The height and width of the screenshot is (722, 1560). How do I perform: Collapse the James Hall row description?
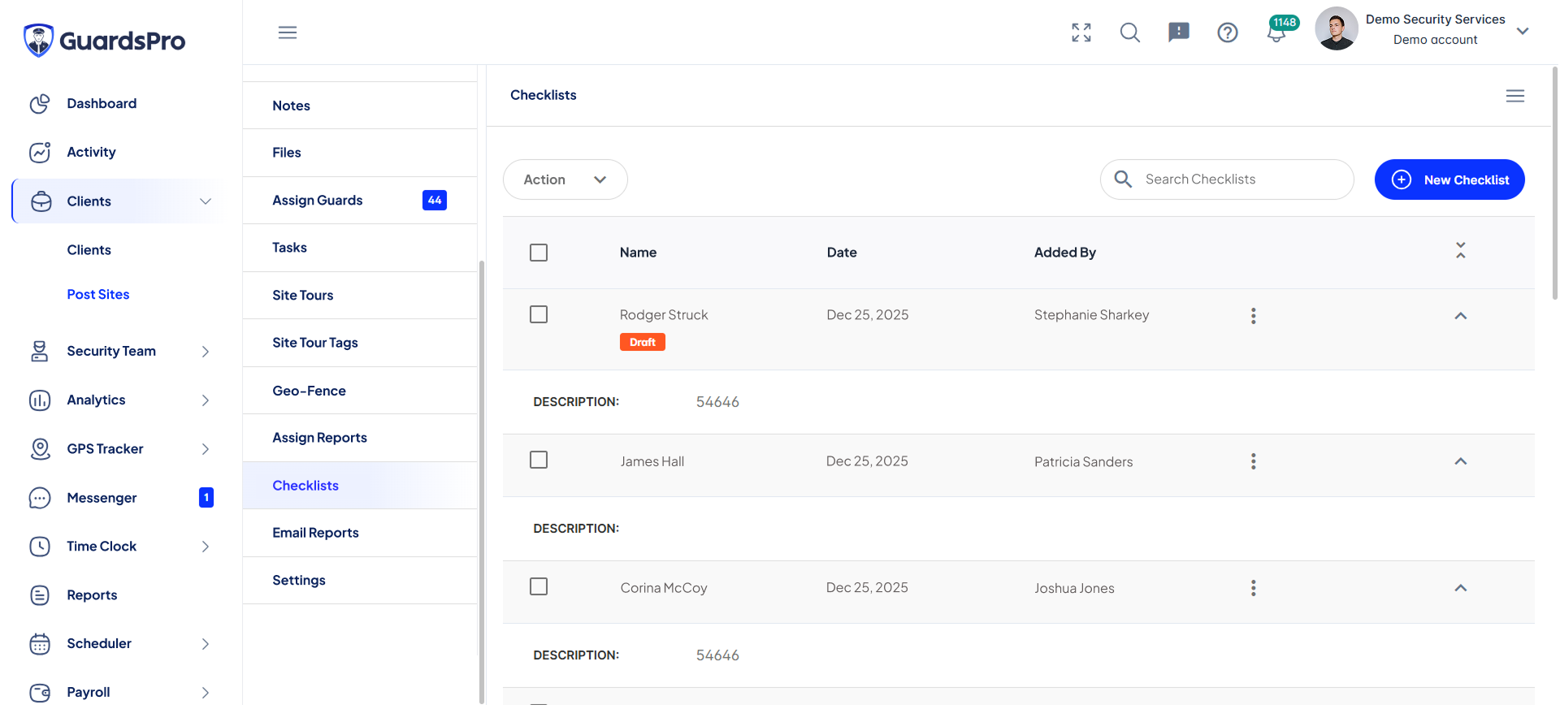(1460, 461)
